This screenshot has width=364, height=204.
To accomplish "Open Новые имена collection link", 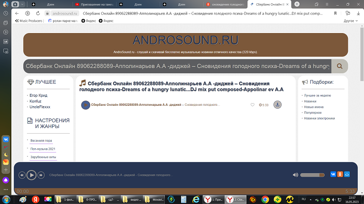I will tap(314, 107).
